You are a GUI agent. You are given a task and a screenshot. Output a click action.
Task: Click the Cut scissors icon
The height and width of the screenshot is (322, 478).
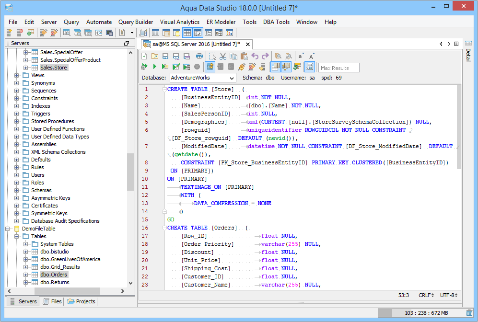pyautogui.click(x=223, y=56)
